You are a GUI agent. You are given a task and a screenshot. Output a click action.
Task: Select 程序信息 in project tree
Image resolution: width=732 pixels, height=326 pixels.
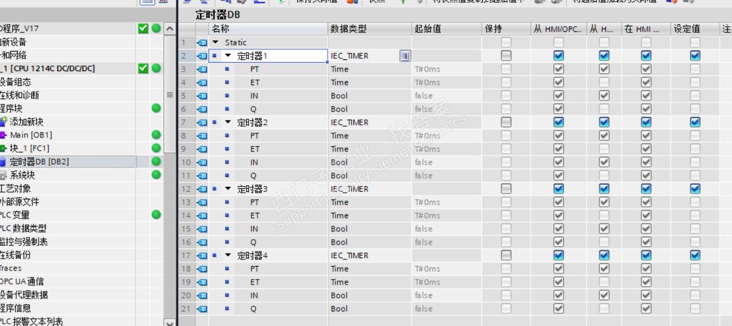[x=16, y=308]
